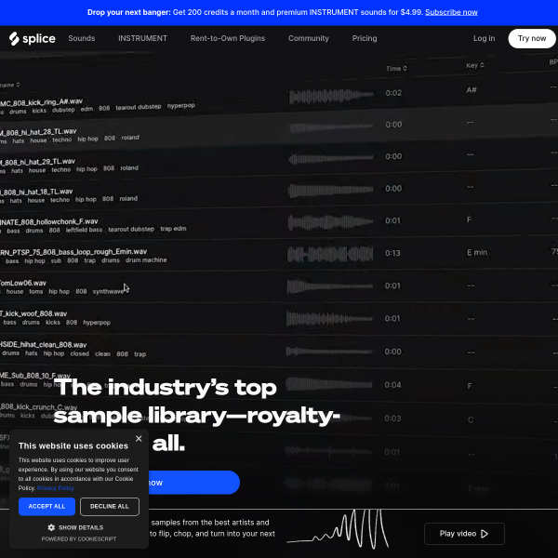Go to Rent-to-Own Plugins
558x558 pixels.
[x=228, y=38]
